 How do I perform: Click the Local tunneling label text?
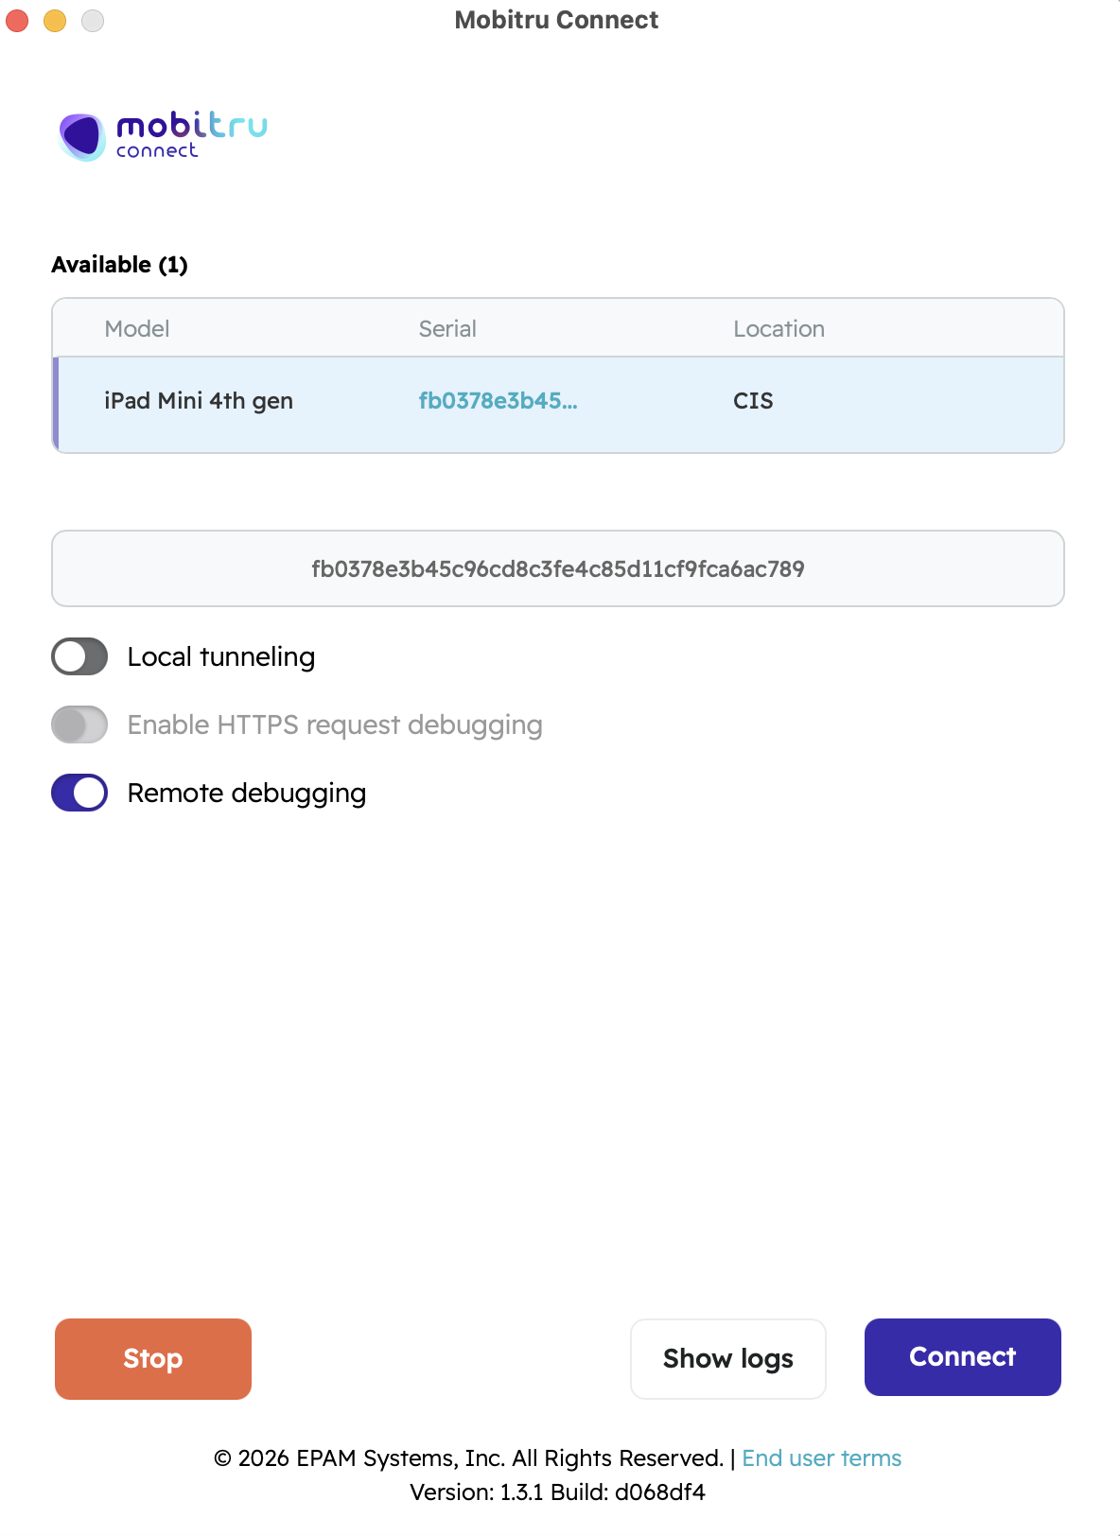click(221, 656)
